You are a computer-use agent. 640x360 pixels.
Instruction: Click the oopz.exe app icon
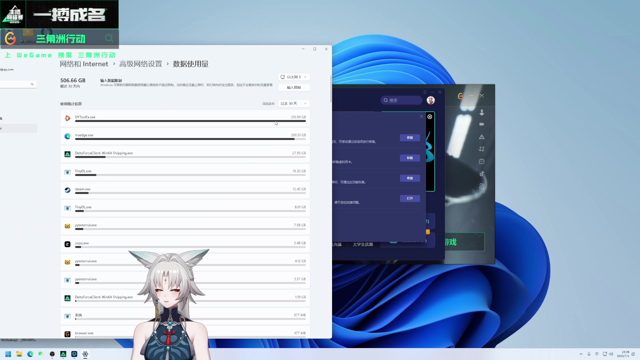pos(67,244)
